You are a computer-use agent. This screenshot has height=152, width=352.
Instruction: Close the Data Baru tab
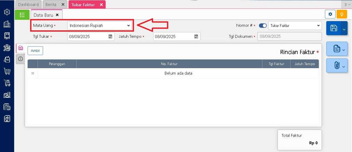click(57, 15)
